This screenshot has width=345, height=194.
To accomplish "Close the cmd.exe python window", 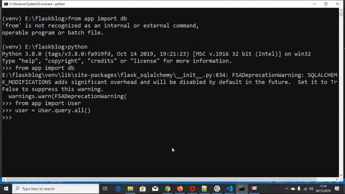I will pyautogui.click(x=337, y=4).
